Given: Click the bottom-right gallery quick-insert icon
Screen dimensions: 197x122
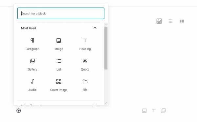Looking at the screenshot, I should (x=163, y=111).
